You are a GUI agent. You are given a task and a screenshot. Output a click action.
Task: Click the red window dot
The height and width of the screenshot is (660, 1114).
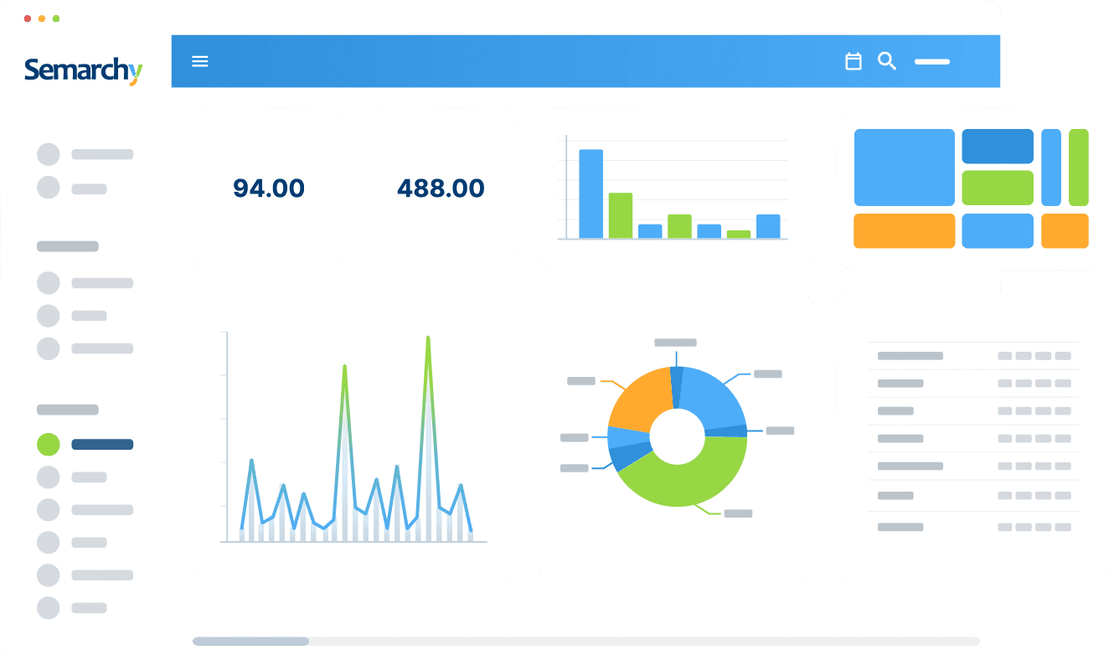28,18
